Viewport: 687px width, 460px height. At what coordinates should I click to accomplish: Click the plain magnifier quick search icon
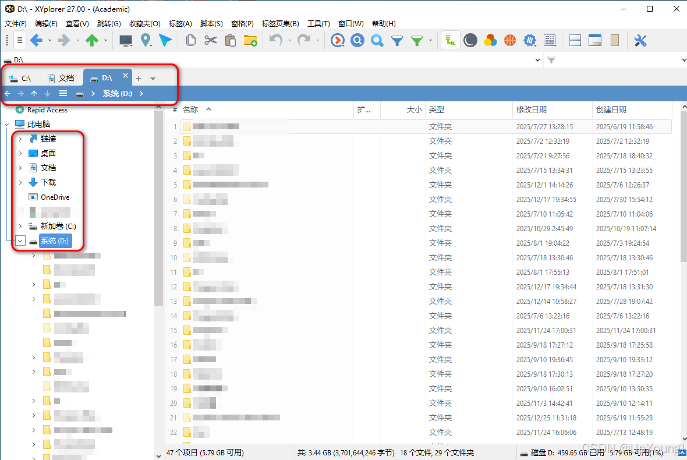[377, 41]
